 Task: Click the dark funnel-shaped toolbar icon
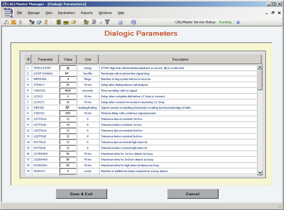coord(107,22)
